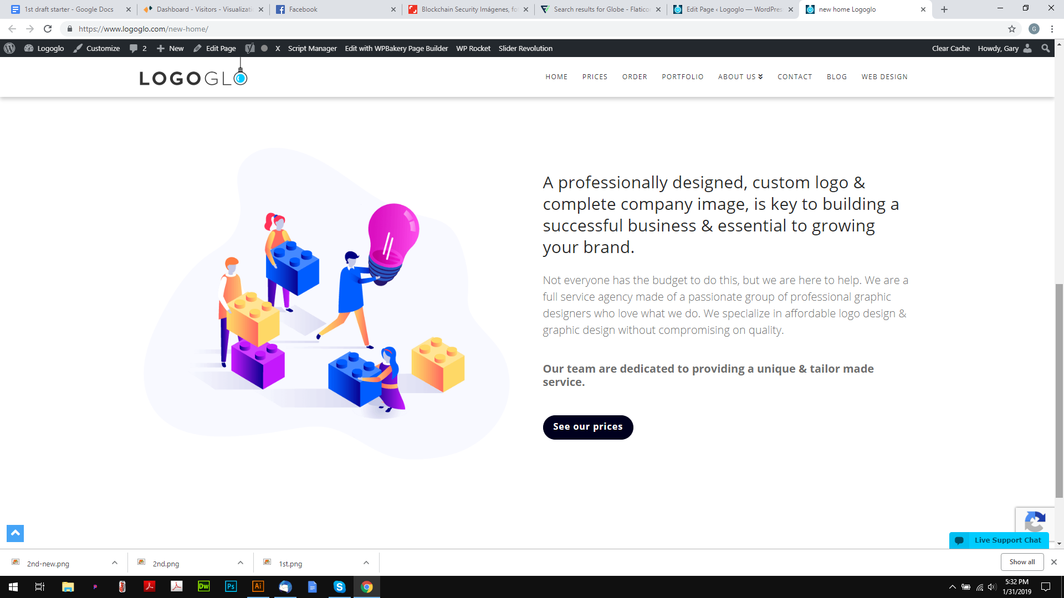Screen dimensions: 1064x598
Task: Click the WordPress logo in admin bar
Action: (x=9, y=48)
